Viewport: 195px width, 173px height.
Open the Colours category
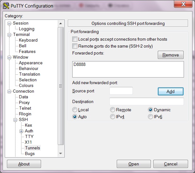26,85
